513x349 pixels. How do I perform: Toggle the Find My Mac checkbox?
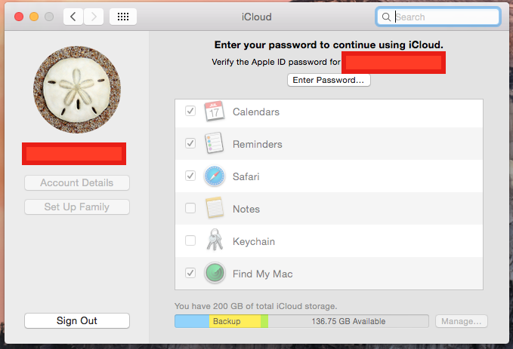pos(190,273)
